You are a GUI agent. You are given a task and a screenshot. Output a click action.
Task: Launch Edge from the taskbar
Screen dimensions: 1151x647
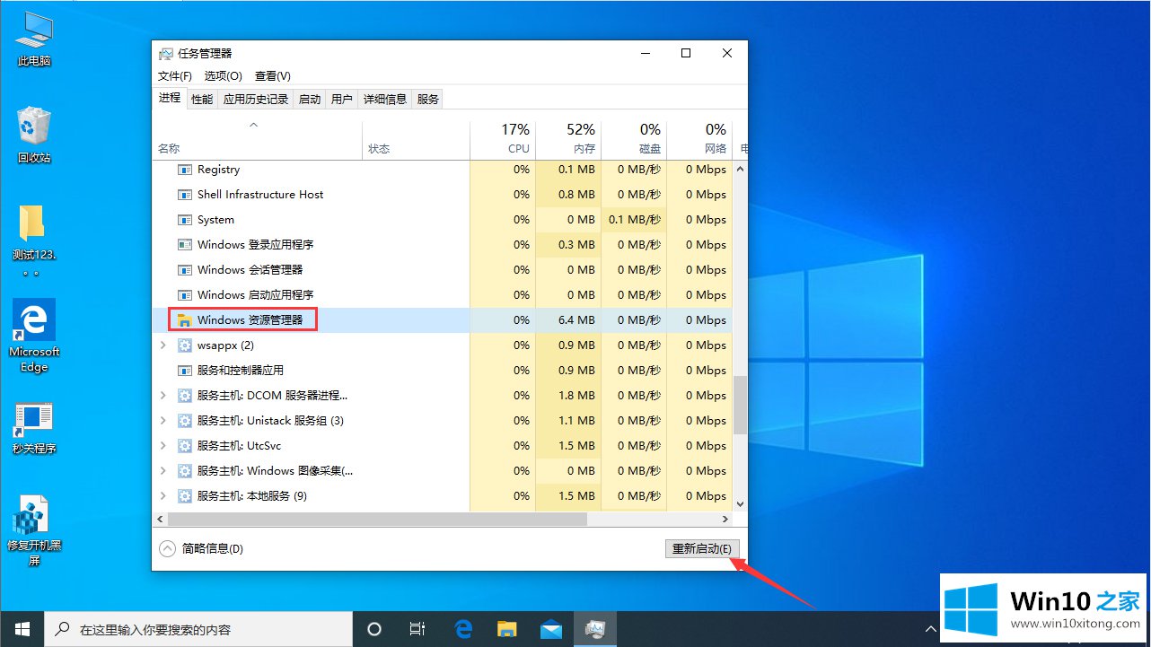[x=463, y=629]
